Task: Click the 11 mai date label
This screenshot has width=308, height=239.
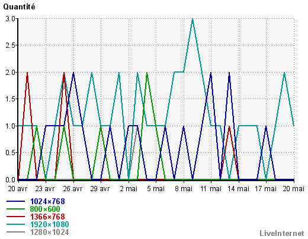Action: click(x=211, y=189)
